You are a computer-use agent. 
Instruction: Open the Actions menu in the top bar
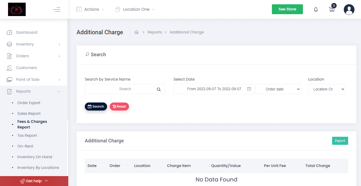[90, 9]
